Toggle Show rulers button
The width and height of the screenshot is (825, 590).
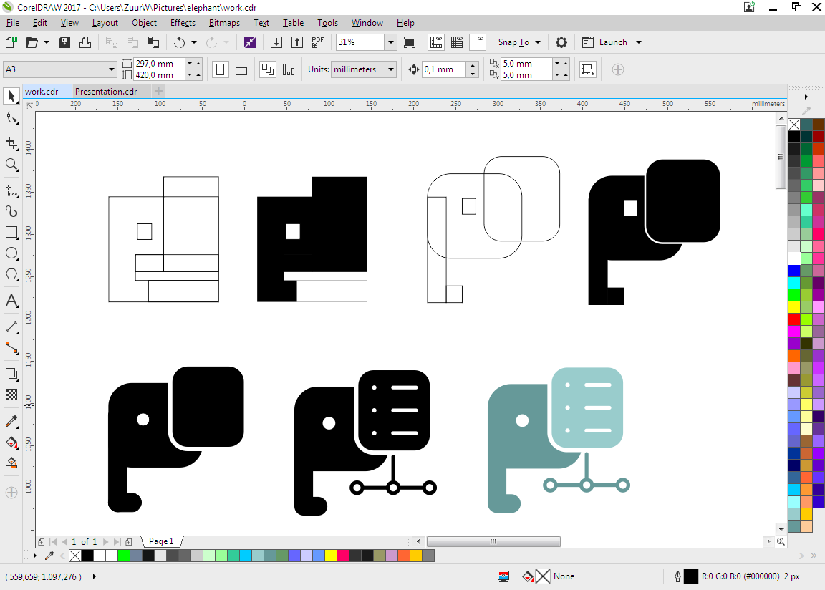coord(436,42)
